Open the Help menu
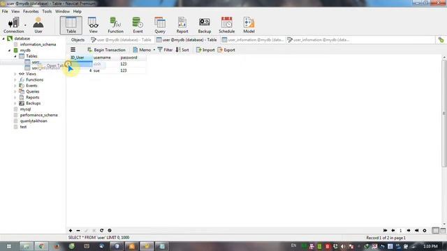Viewport: 447px width, 251px height. [x=78, y=11]
